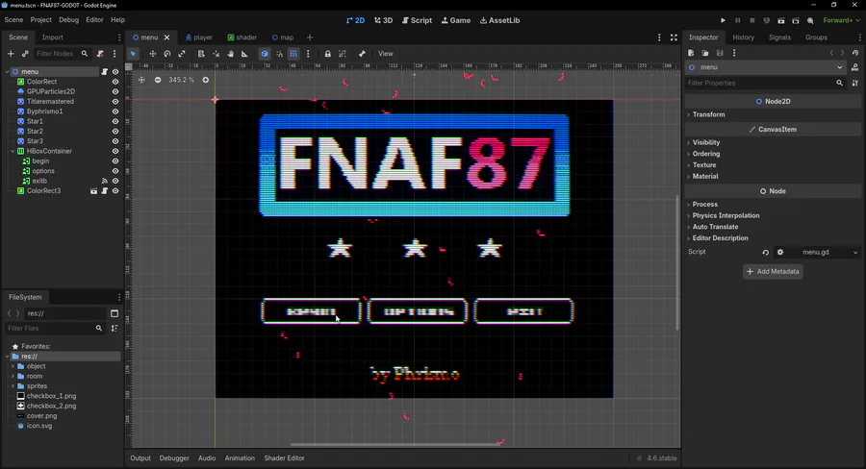Open the Shader Editor bottom panel

[x=284, y=458]
